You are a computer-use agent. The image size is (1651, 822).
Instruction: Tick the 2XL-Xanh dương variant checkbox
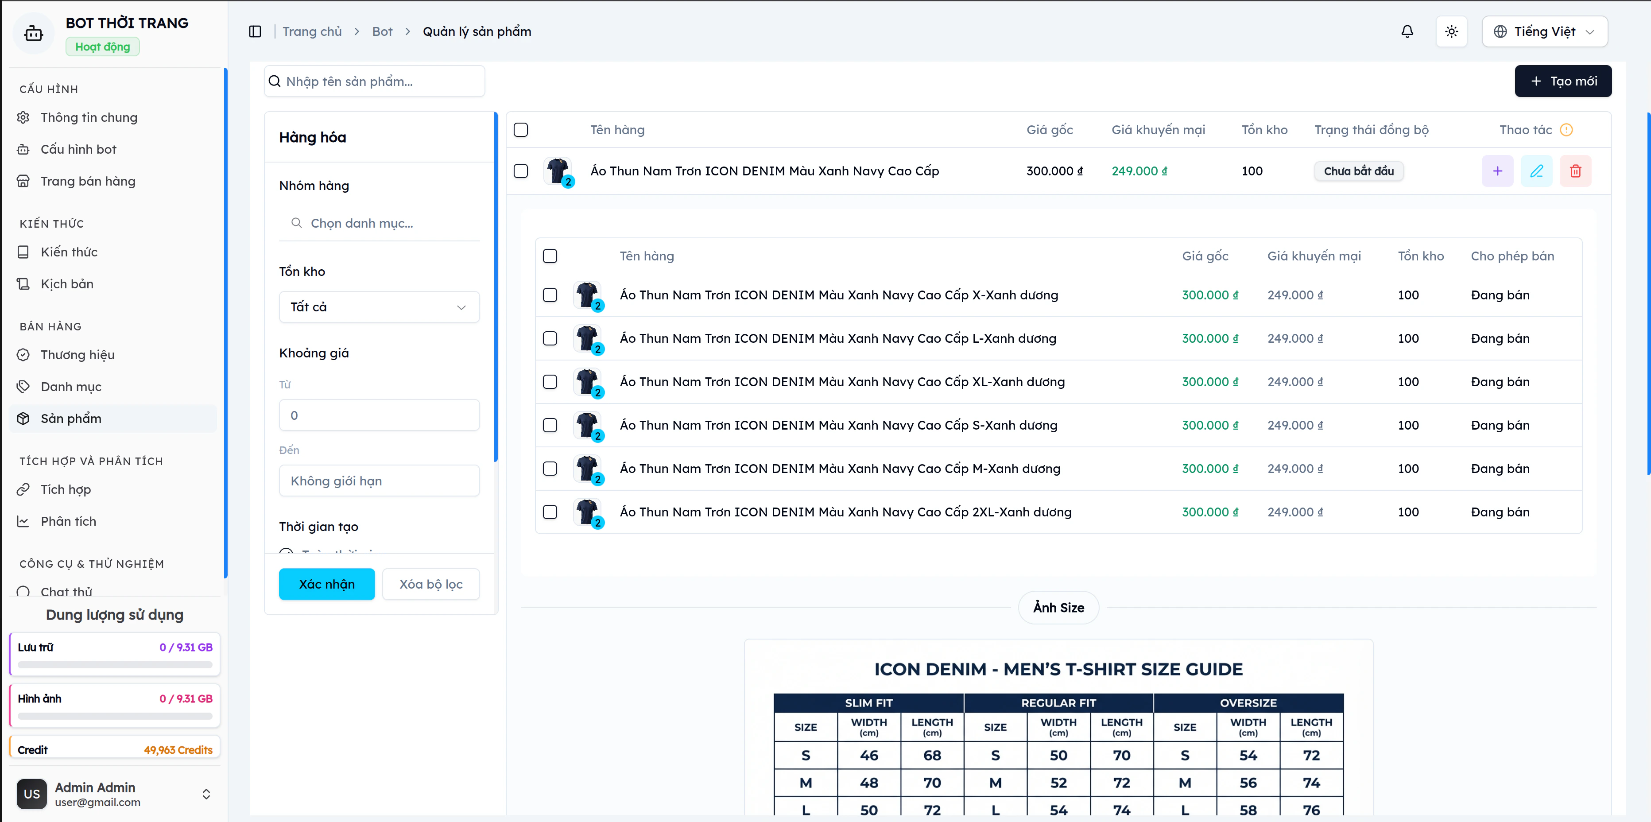point(550,512)
